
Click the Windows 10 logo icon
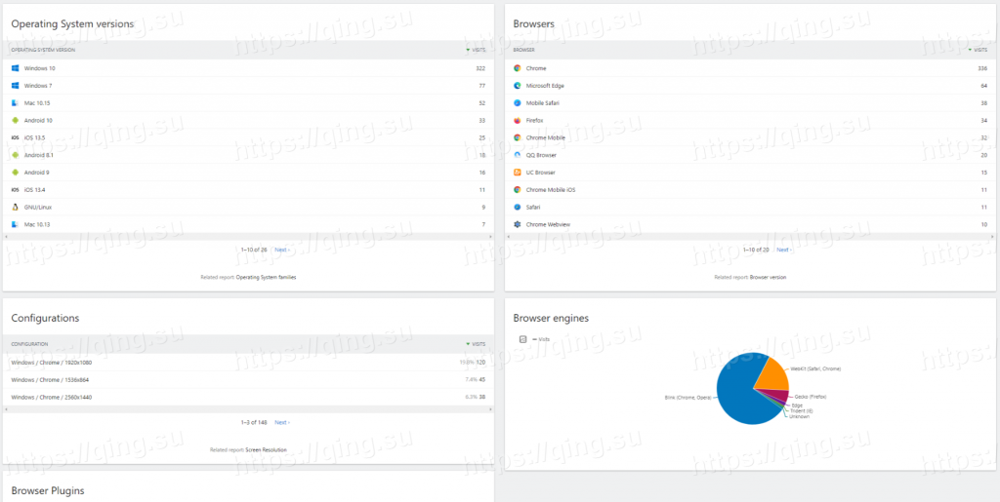click(16, 68)
